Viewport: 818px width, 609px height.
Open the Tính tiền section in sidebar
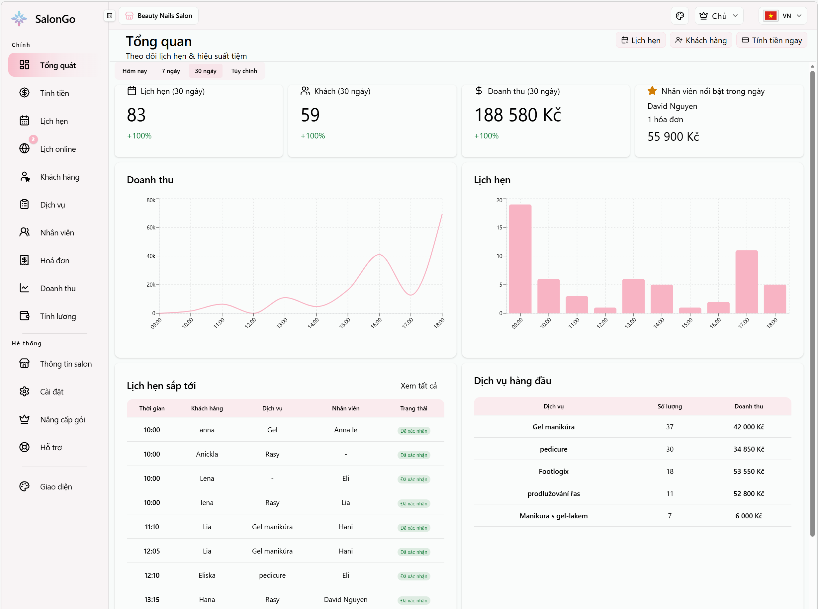point(54,93)
